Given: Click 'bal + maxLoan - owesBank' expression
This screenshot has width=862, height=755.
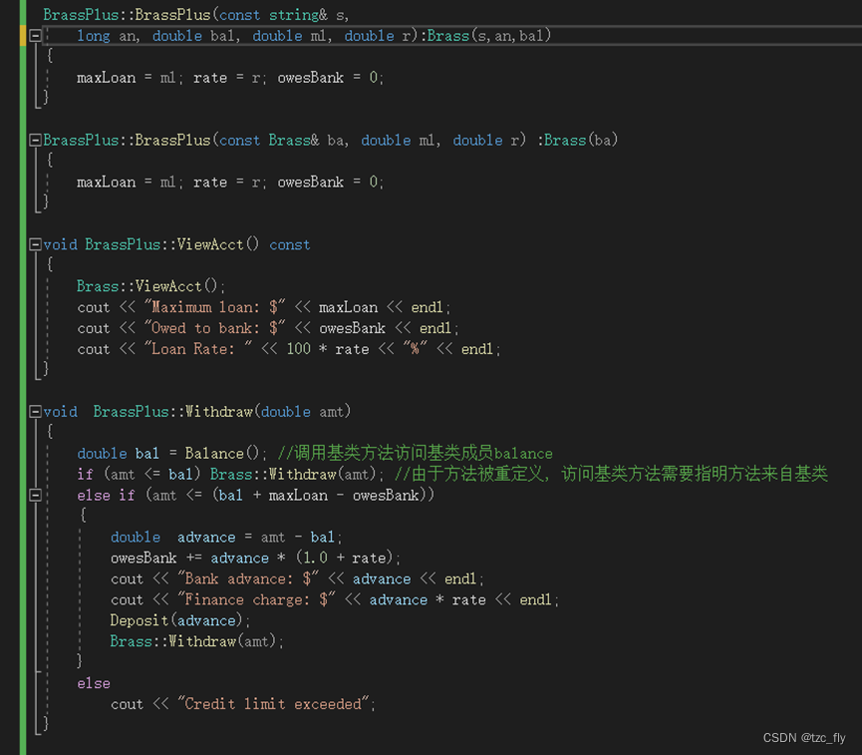Looking at the screenshot, I should click(x=319, y=496).
